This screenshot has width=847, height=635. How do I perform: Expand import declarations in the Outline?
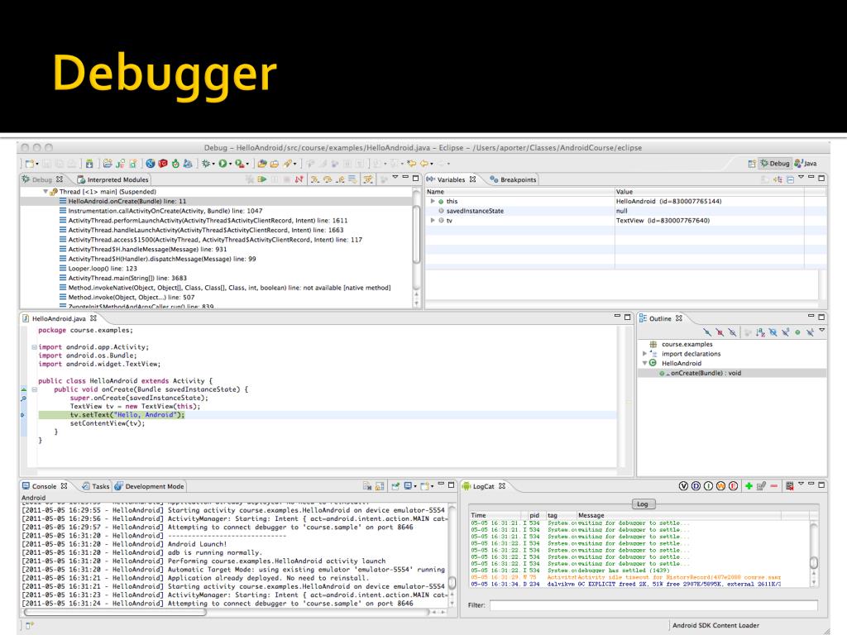point(644,354)
